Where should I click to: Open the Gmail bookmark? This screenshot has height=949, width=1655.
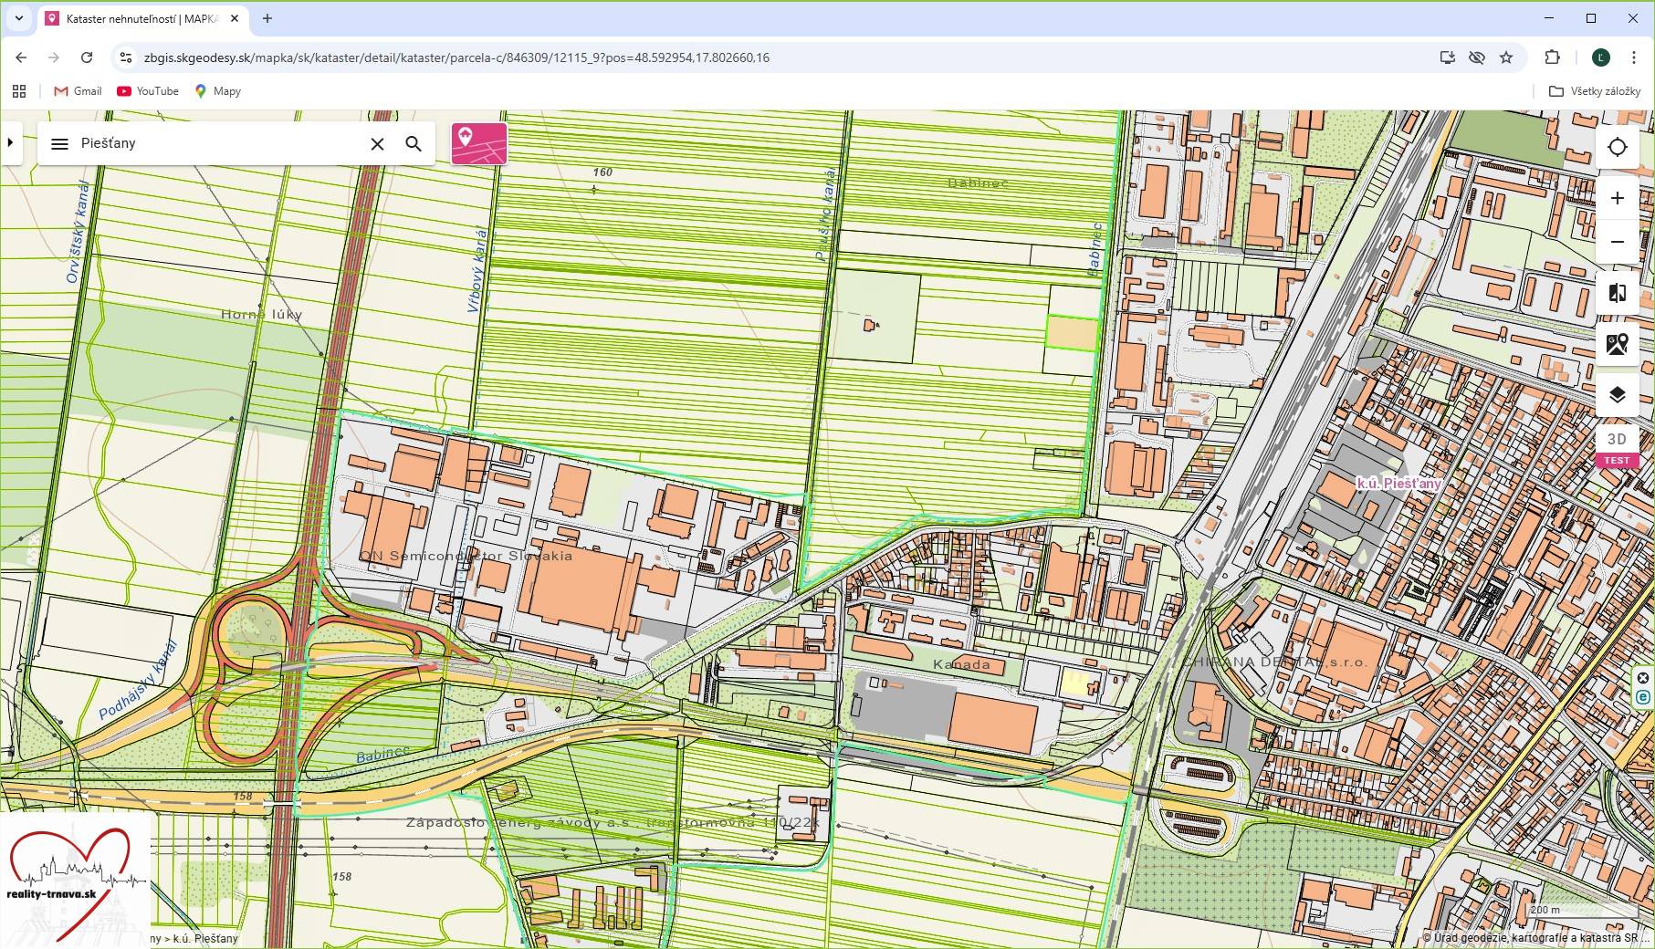(x=79, y=91)
